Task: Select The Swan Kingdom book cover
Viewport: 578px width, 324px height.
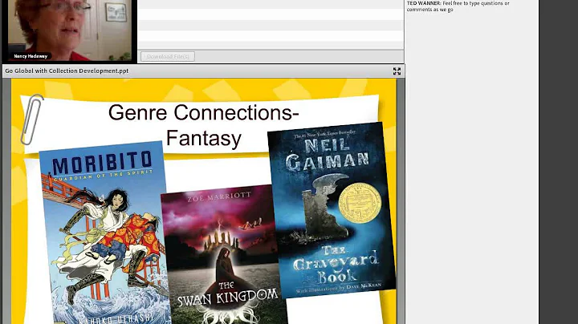Action: pyautogui.click(x=224, y=255)
